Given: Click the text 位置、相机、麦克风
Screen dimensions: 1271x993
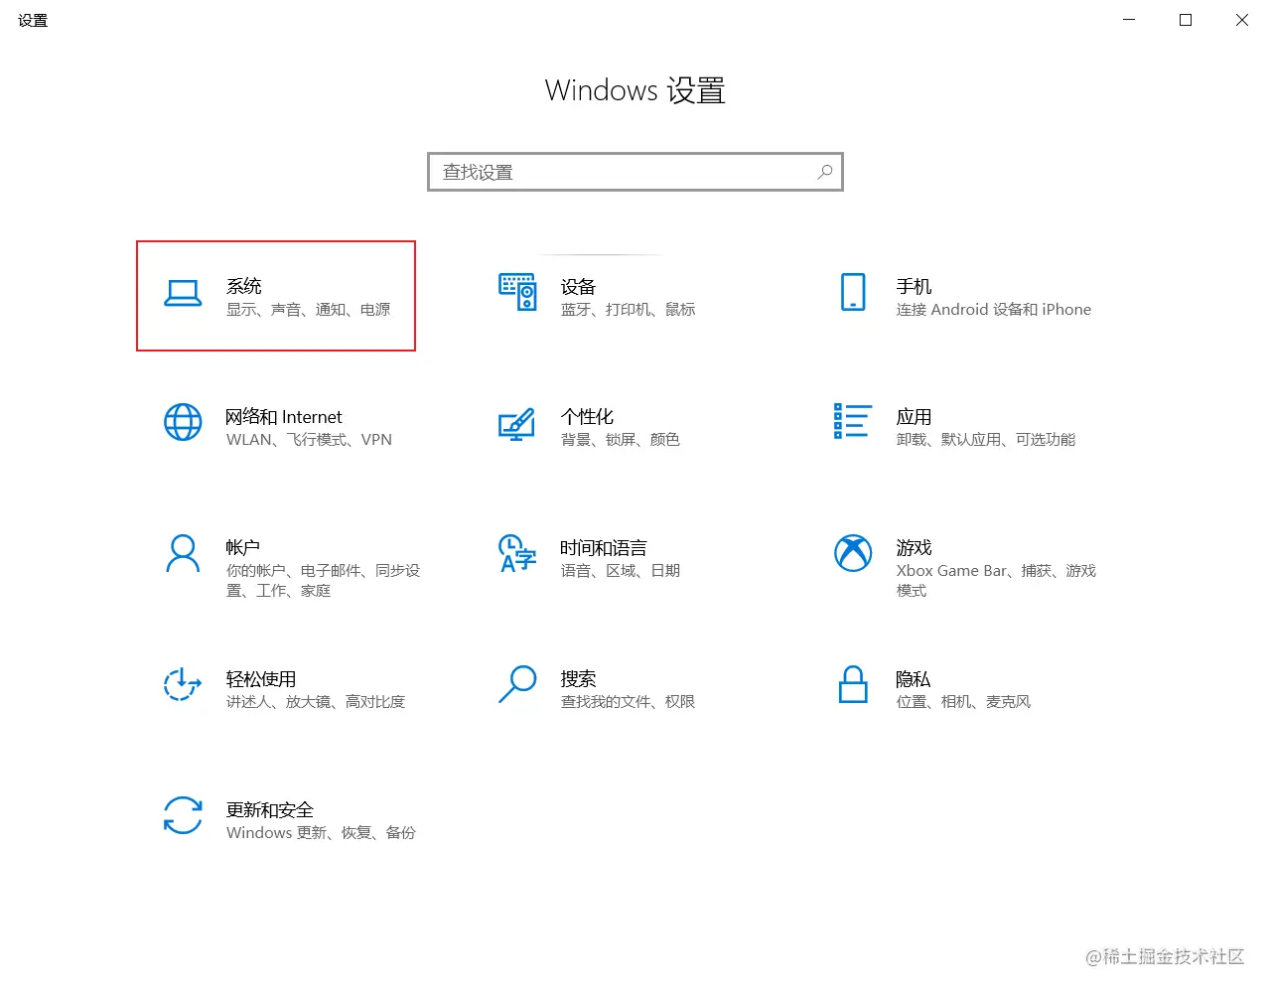Looking at the screenshot, I should tap(963, 702).
